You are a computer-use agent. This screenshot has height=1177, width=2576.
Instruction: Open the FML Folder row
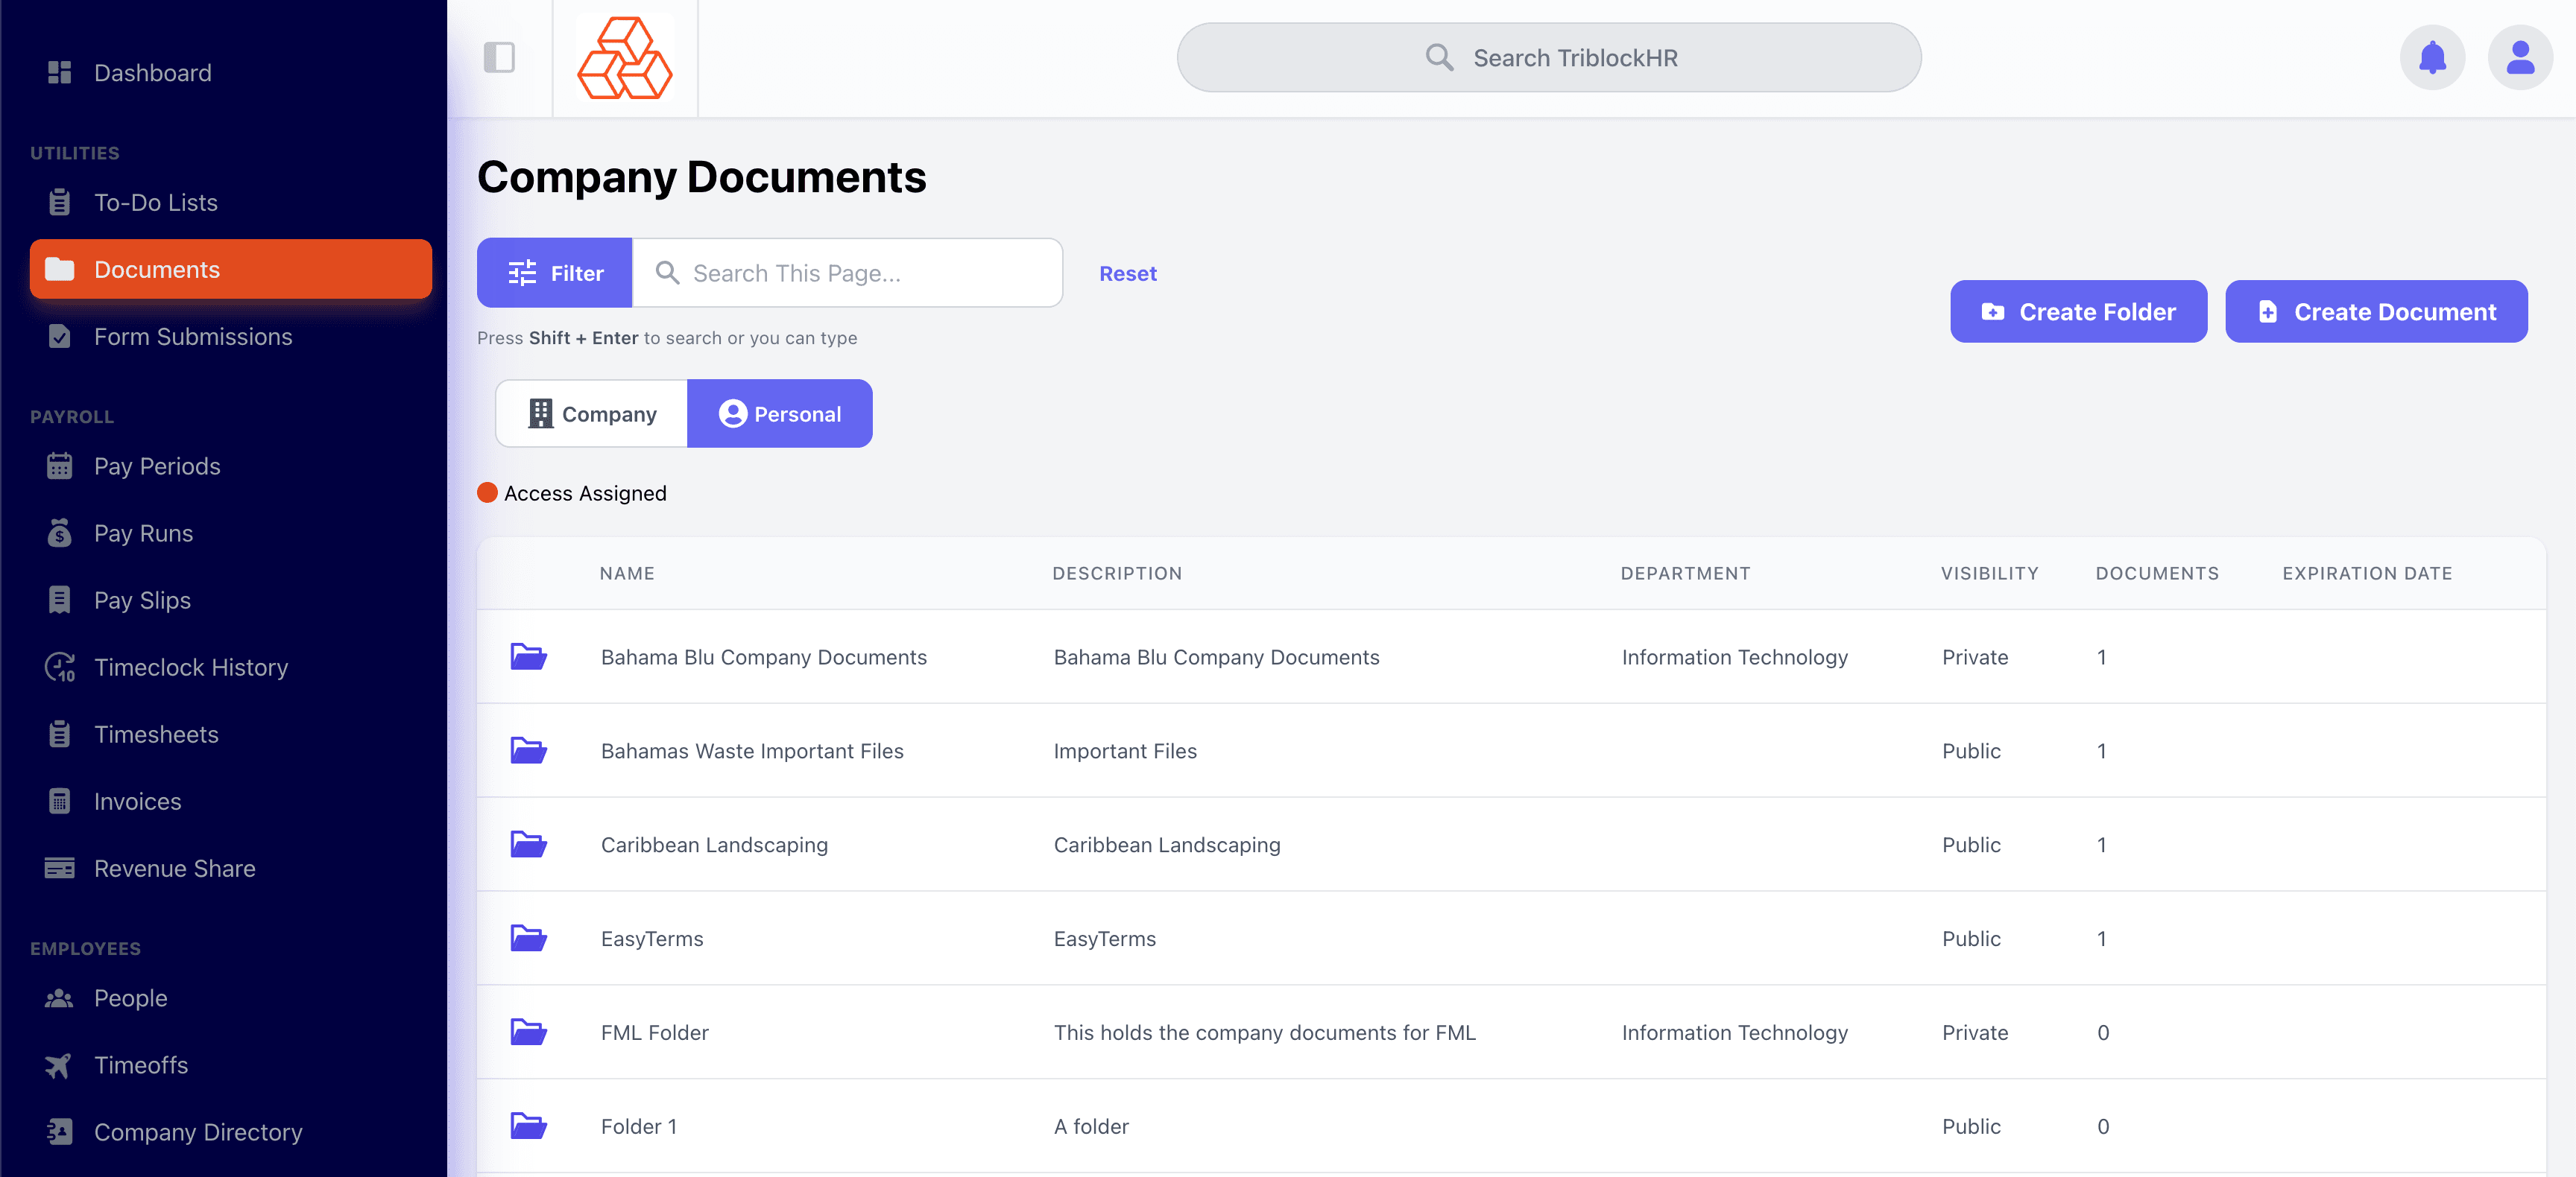click(x=655, y=1032)
